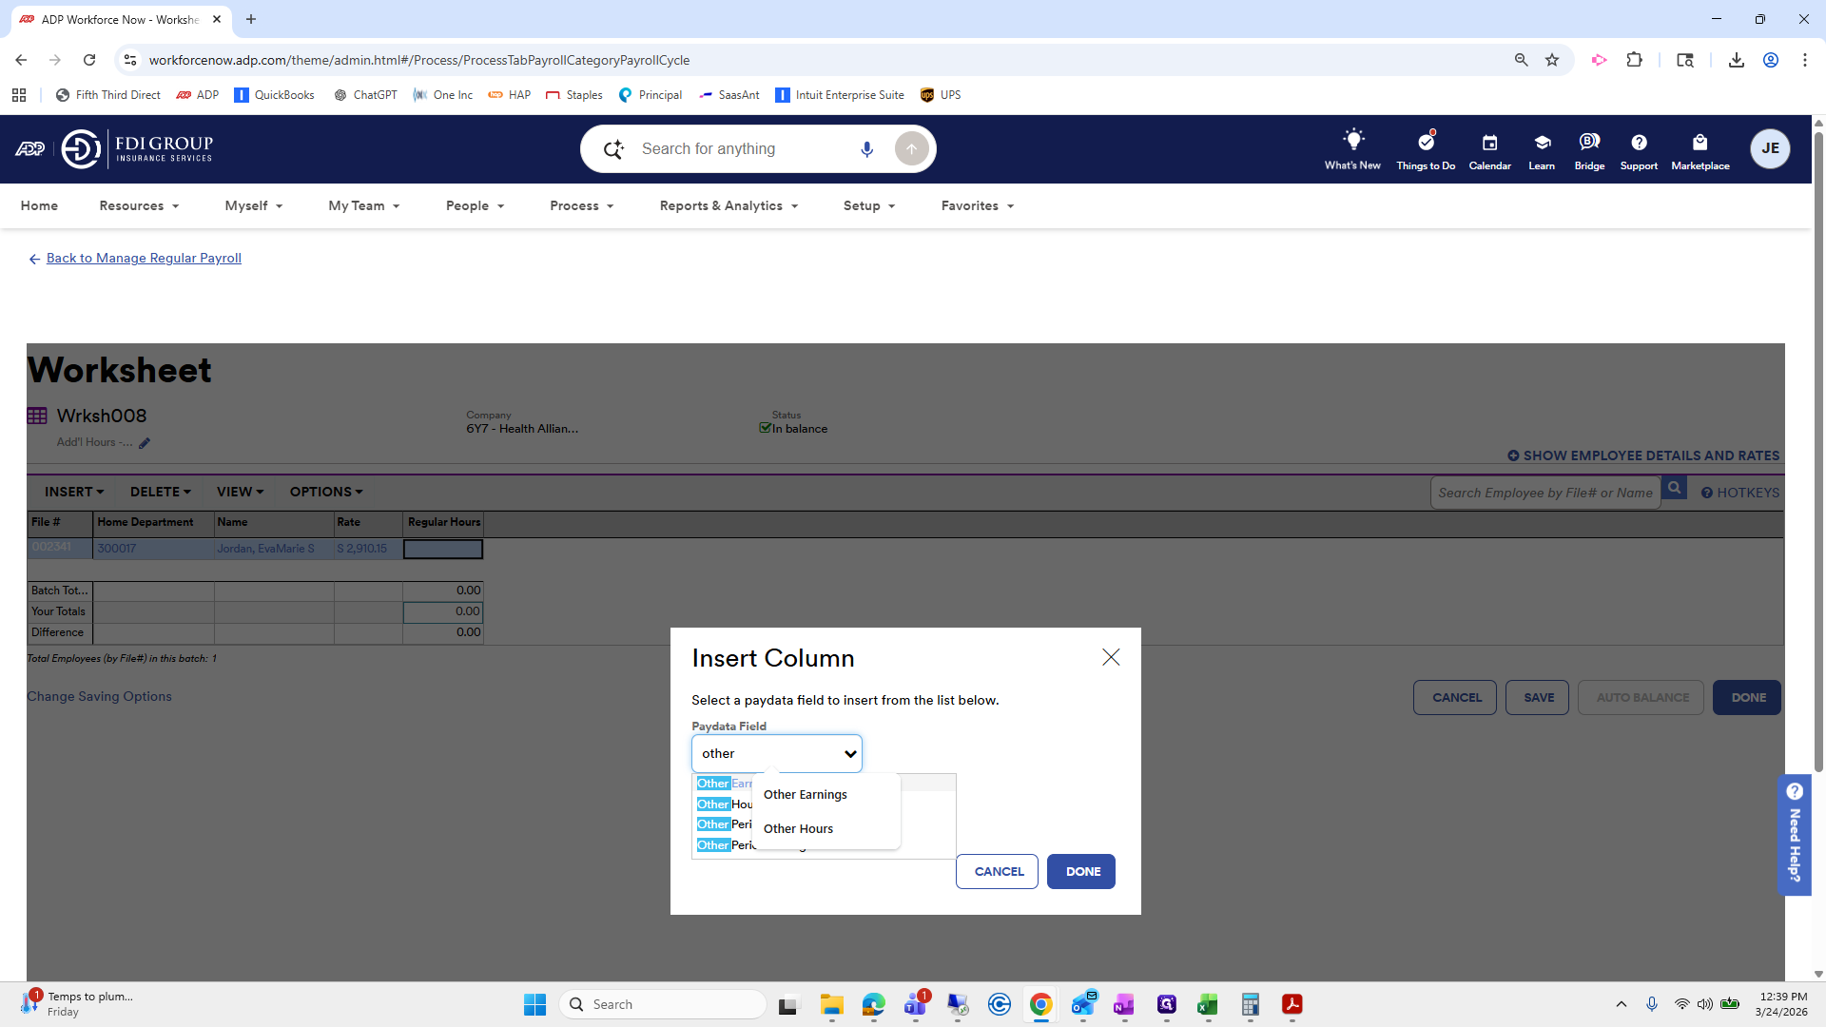Open the OPTIONS dropdown in worksheet toolbar
Viewport: 1826px width, 1027px height.
(x=326, y=492)
